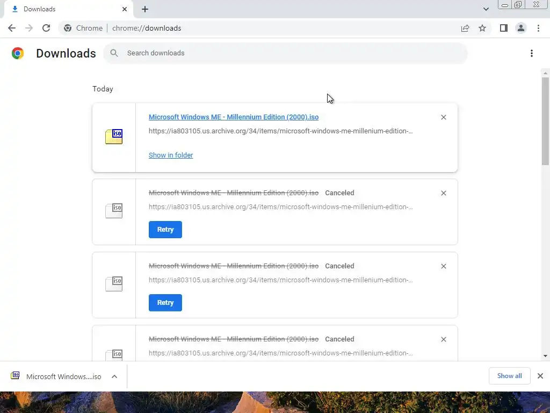The height and width of the screenshot is (413, 550).
Task: Click the greyed ISO icon of second canceled item
Action: pos(114,284)
